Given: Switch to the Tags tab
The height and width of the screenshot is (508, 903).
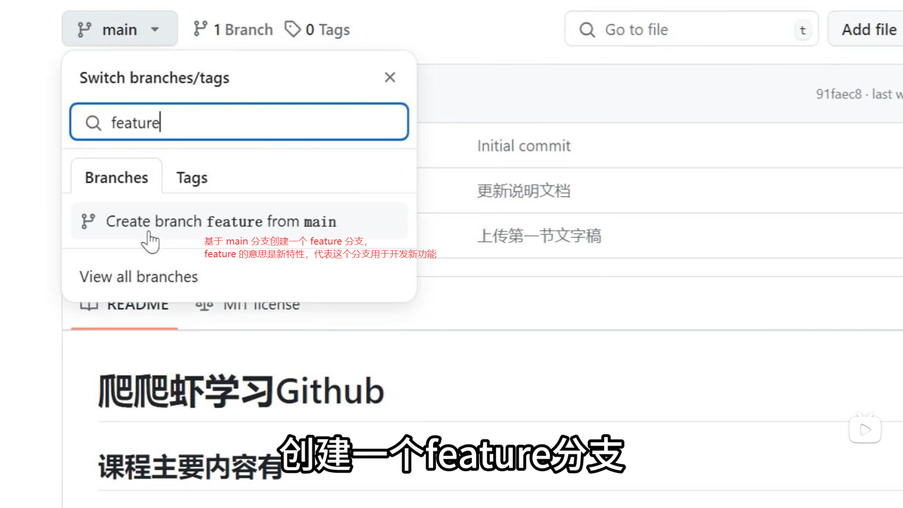Looking at the screenshot, I should coord(192,177).
